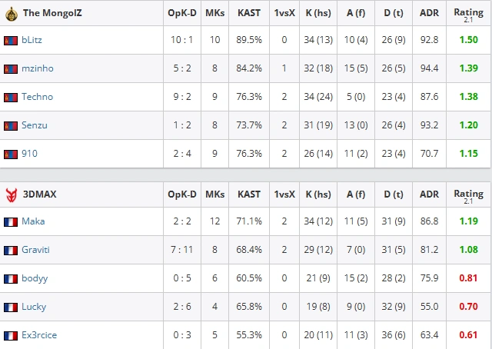Click the Mongolian flag next to Techno
Viewport: 492px width, 349px height.
tap(11, 98)
